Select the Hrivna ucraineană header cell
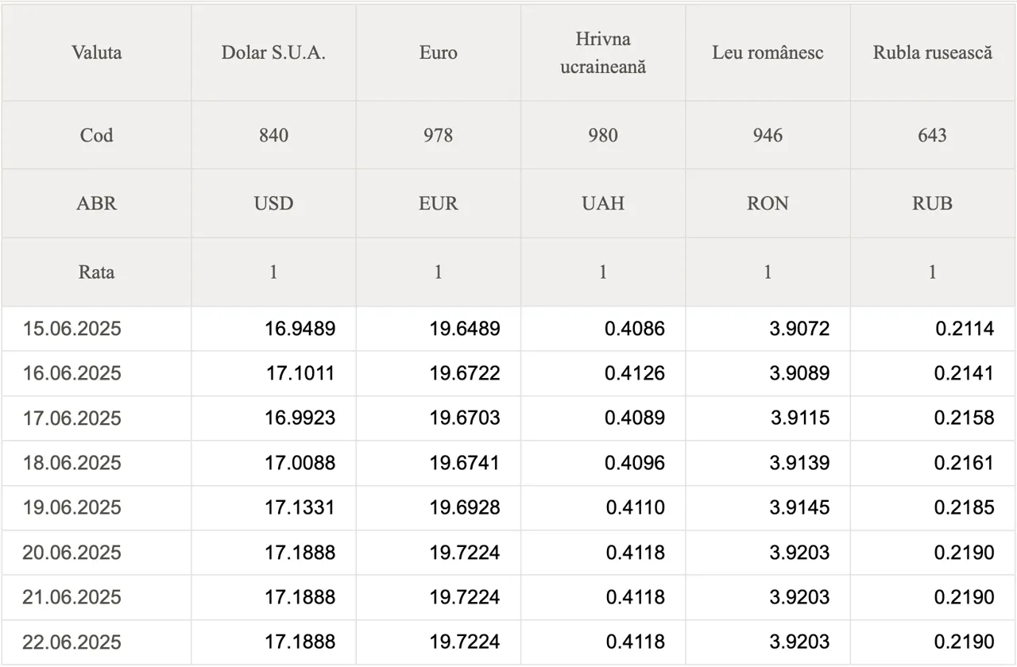Image resolution: width=1017 pixels, height=667 pixels. coord(602,53)
